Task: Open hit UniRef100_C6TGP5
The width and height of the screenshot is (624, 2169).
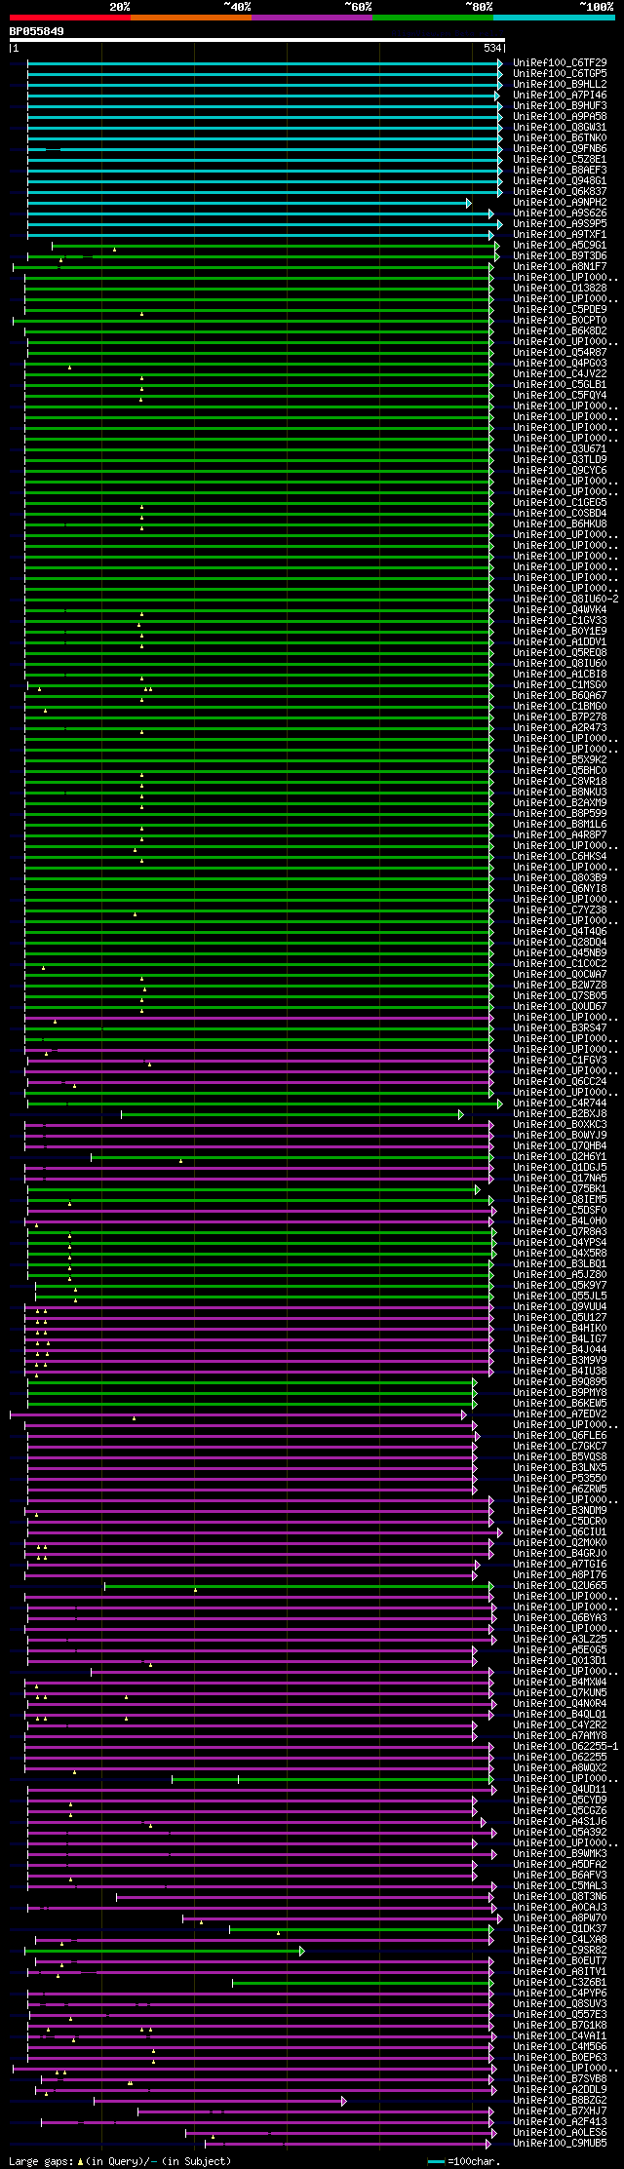Action: pos(560,74)
